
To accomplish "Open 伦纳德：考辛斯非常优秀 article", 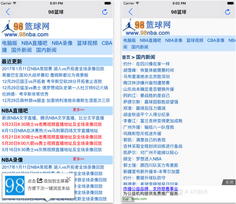I will pos(25,94).
